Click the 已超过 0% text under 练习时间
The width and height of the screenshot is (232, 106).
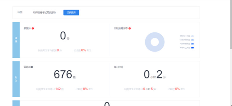pyautogui.click(x=174, y=89)
